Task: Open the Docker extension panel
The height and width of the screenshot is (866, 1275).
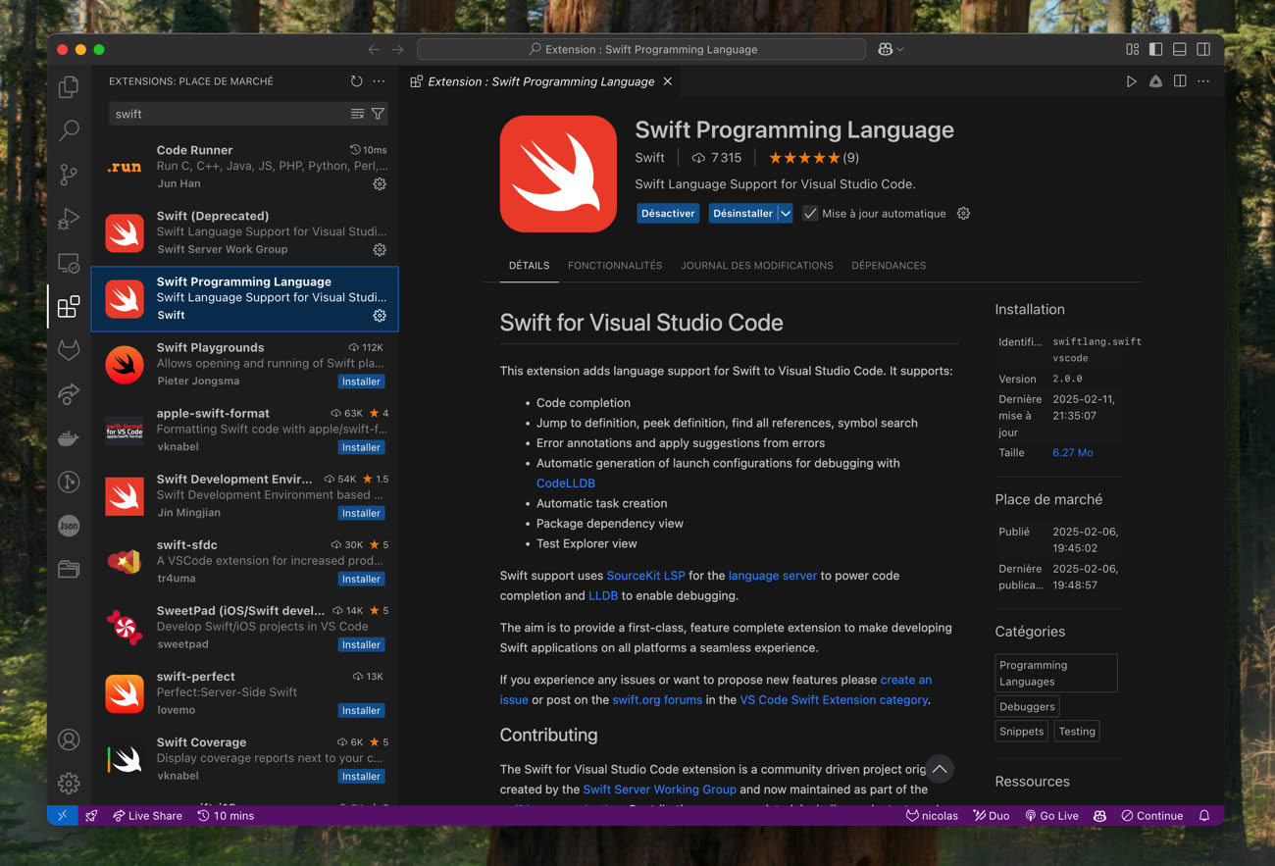Action: pyautogui.click(x=68, y=437)
